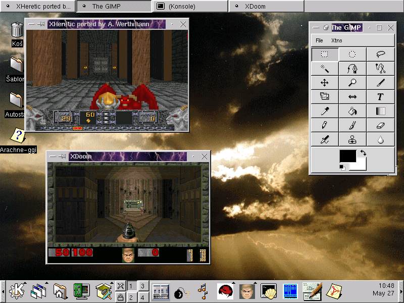Hide the panel using the left edge arrow
Viewport: 404px width, 303px height.
(x=3, y=291)
